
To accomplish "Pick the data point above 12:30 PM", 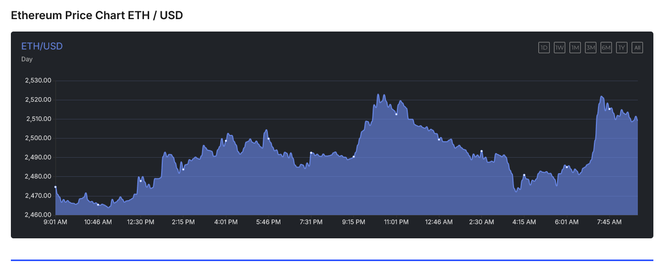I will 140,181.
